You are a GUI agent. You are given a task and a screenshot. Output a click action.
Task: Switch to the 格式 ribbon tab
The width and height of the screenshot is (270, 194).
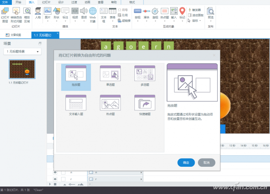[x=132, y=2]
